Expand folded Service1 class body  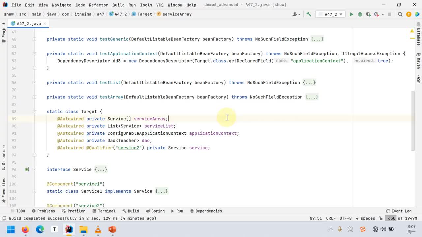[162, 191]
